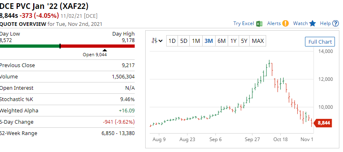
Task: Select the 3M time range
Action: click(x=209, y=41)
